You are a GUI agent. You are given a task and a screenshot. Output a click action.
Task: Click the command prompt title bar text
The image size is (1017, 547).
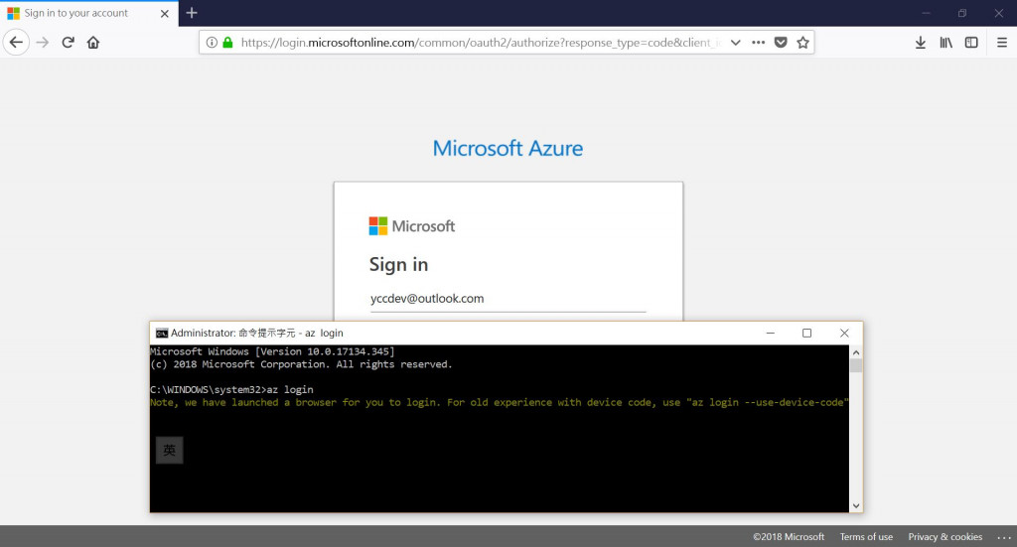click(x=257, y=334)
